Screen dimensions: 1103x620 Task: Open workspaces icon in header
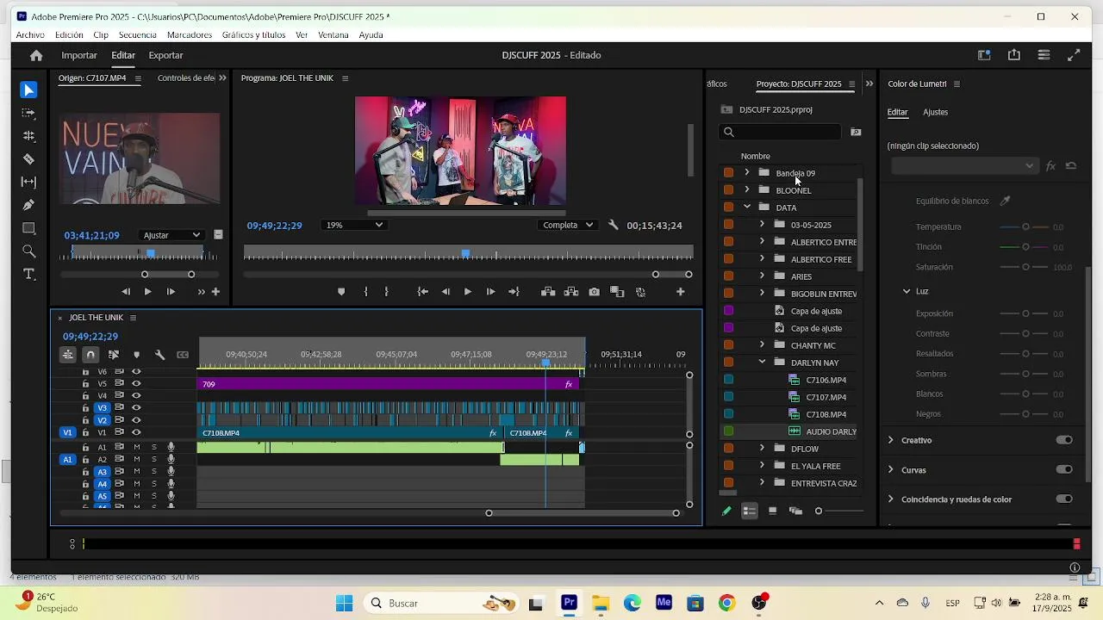coord(984,55)
